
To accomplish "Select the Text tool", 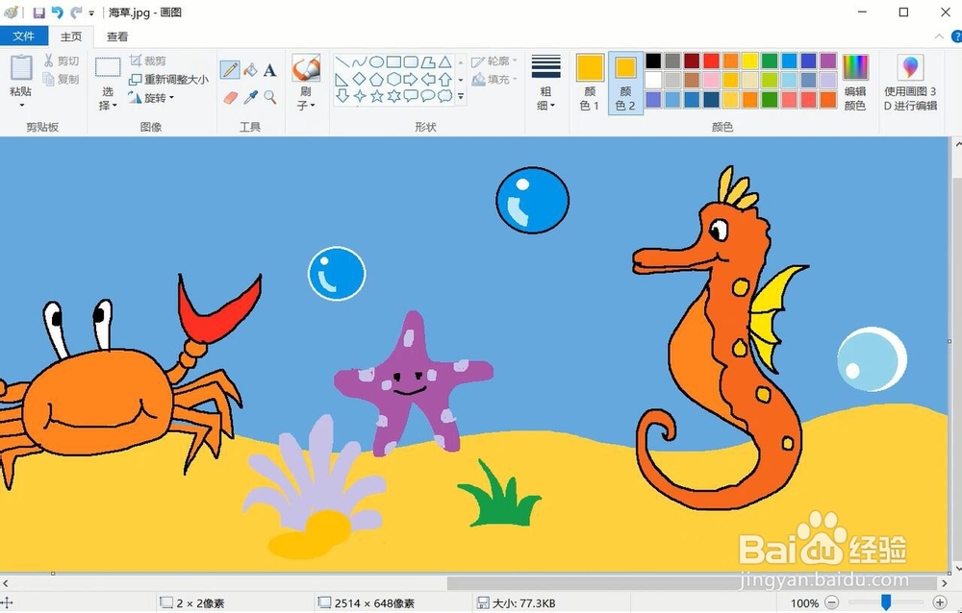I will 269,70.
